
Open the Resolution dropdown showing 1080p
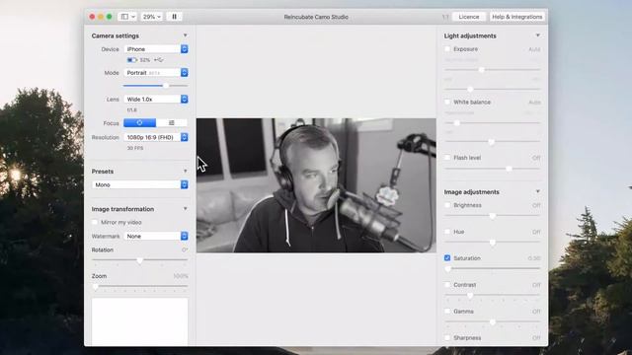[x=156, y=137]
